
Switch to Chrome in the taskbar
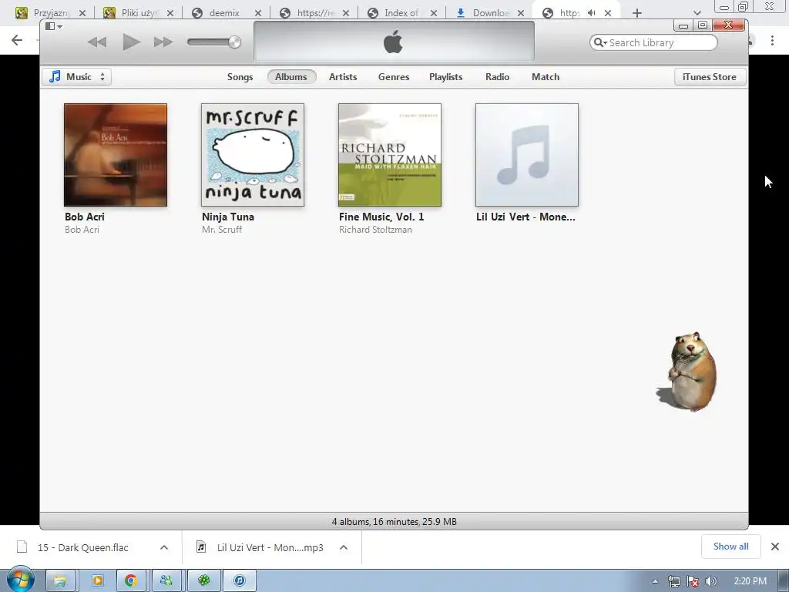tap(131, 581)
